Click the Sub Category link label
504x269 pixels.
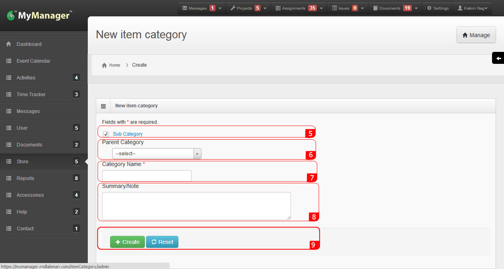coord(128,134)
